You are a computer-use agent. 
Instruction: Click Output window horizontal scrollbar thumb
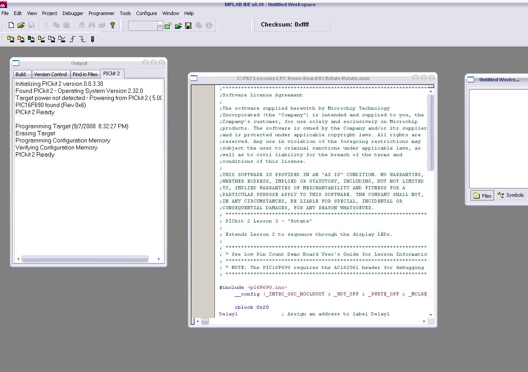(85, 259)
